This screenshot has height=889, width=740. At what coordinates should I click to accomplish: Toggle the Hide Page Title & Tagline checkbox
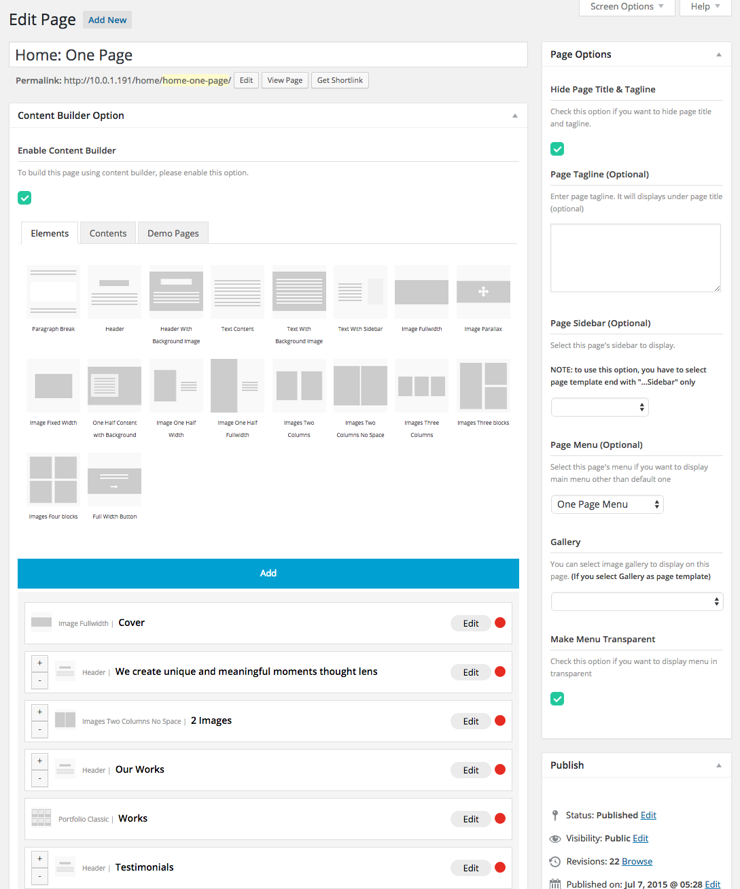tap(557, 149)
